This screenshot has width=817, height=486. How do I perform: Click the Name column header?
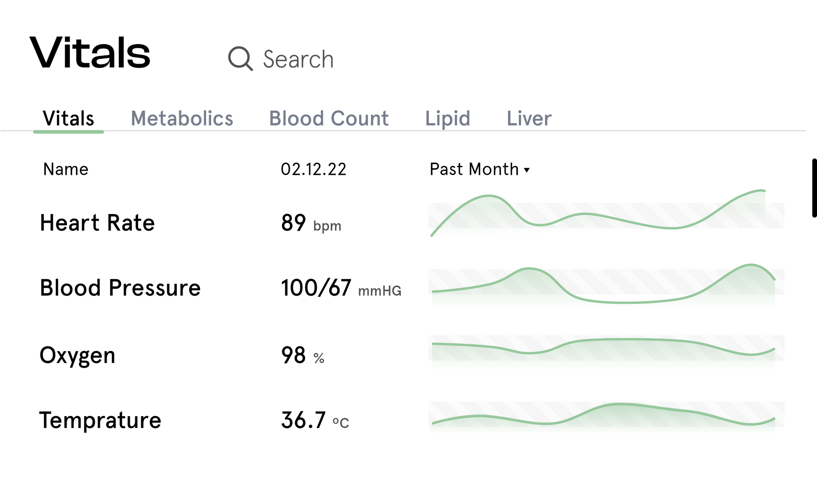[66, 169]
